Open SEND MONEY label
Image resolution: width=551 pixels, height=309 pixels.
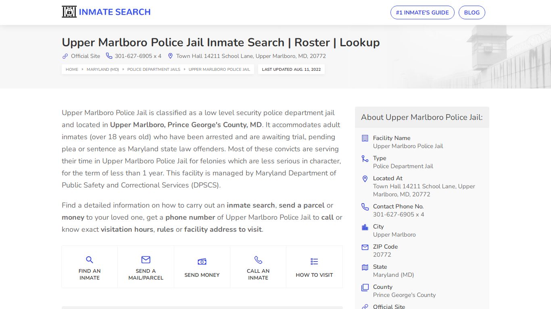click(x=202, y=275)
